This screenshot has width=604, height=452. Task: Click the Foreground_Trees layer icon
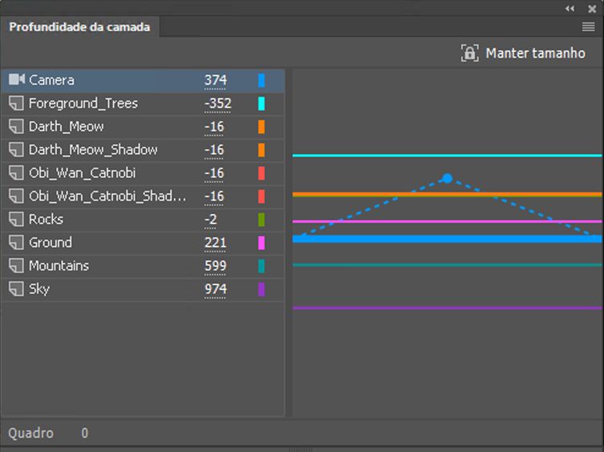click(16, 103)
